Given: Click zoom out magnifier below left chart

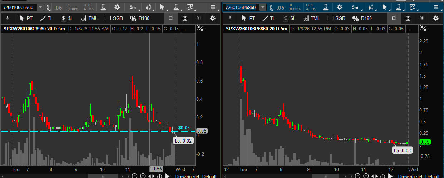Looking at the screenshot, I should (x=135, y=176).
